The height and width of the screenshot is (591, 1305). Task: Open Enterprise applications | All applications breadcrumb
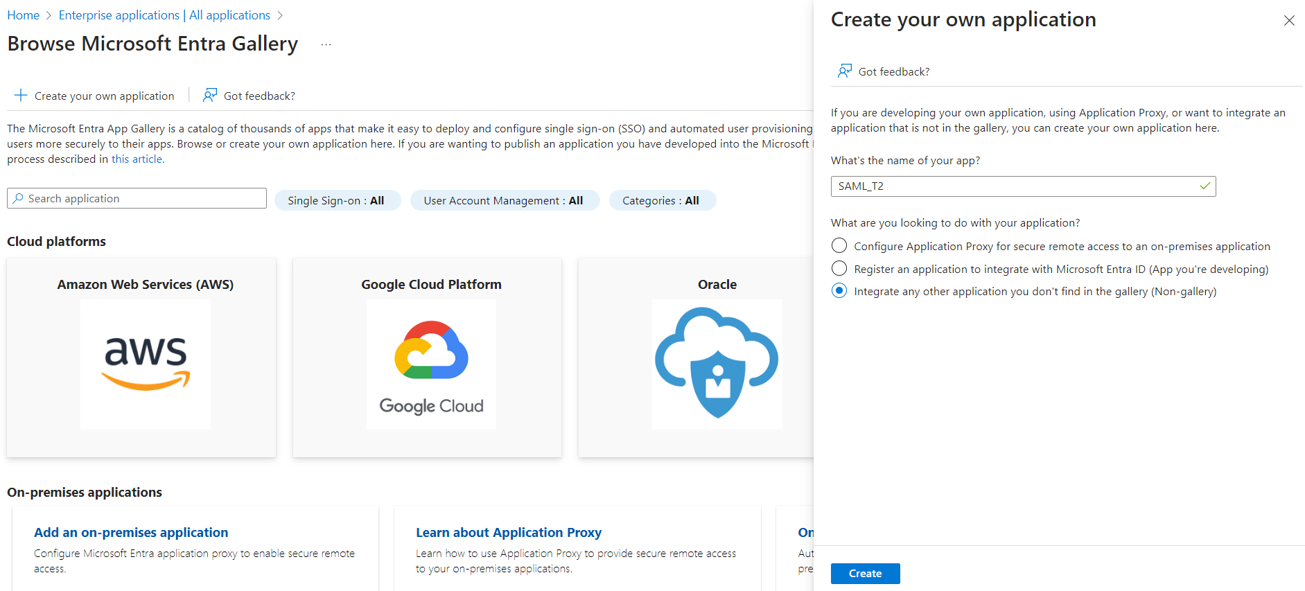click(164, 15)
